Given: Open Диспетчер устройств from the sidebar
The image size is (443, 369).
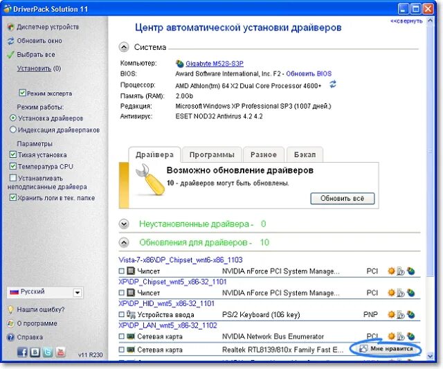Looking at the screenshot, I should pos(43,27).
